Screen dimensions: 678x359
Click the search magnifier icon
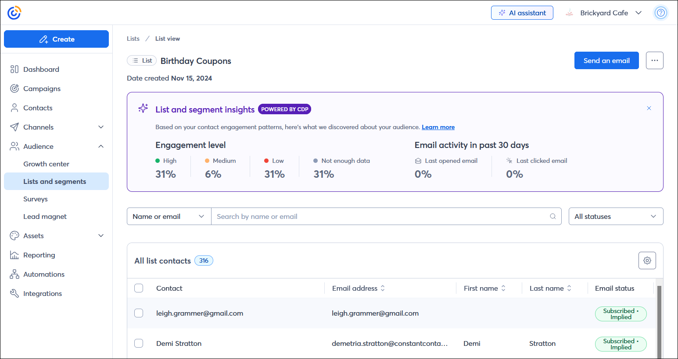tap(552, 216)
